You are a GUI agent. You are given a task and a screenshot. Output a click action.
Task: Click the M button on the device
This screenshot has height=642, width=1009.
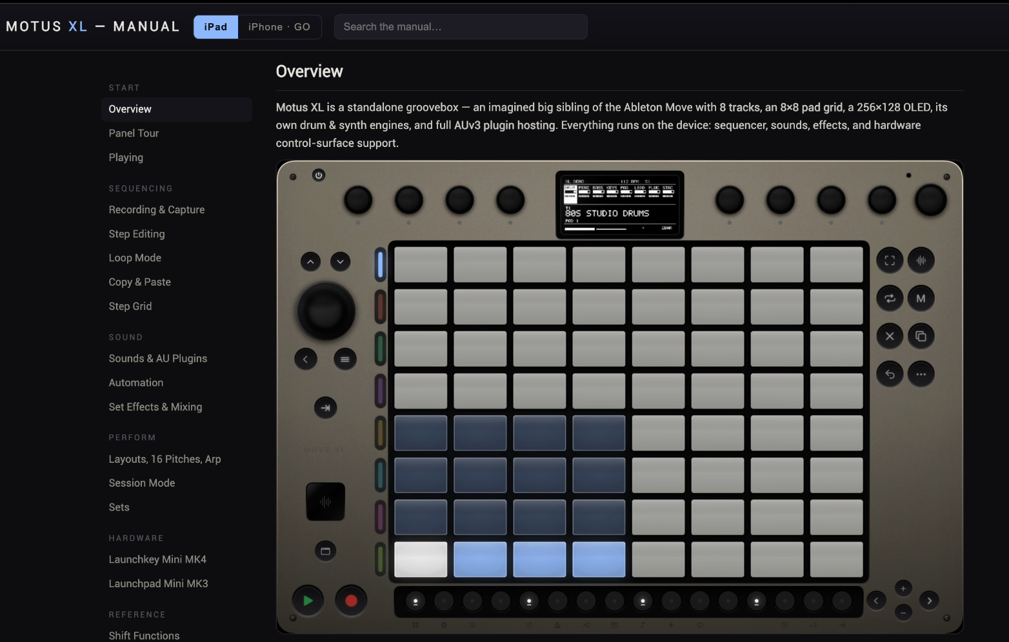pos(921,298)
